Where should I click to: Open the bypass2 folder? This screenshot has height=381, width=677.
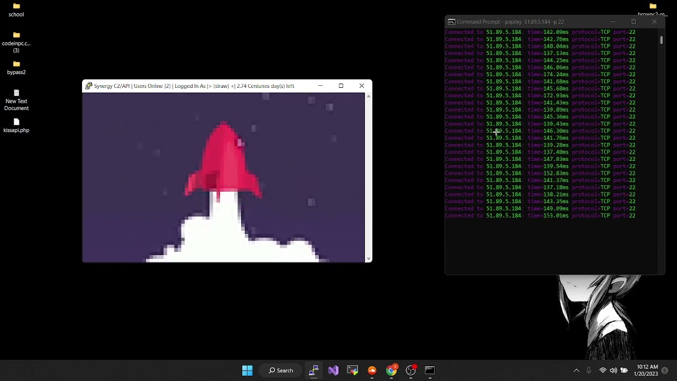point(16,68)
